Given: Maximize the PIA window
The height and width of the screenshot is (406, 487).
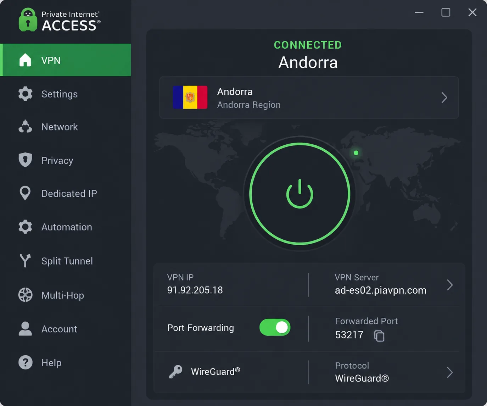Looking at the screenshot, I should (x=446, y=12).
